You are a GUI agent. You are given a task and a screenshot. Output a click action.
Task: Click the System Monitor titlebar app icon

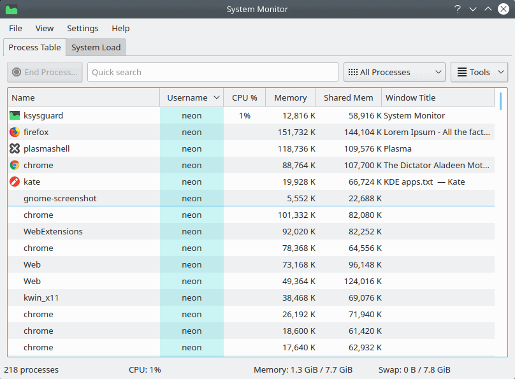(11, 9)
